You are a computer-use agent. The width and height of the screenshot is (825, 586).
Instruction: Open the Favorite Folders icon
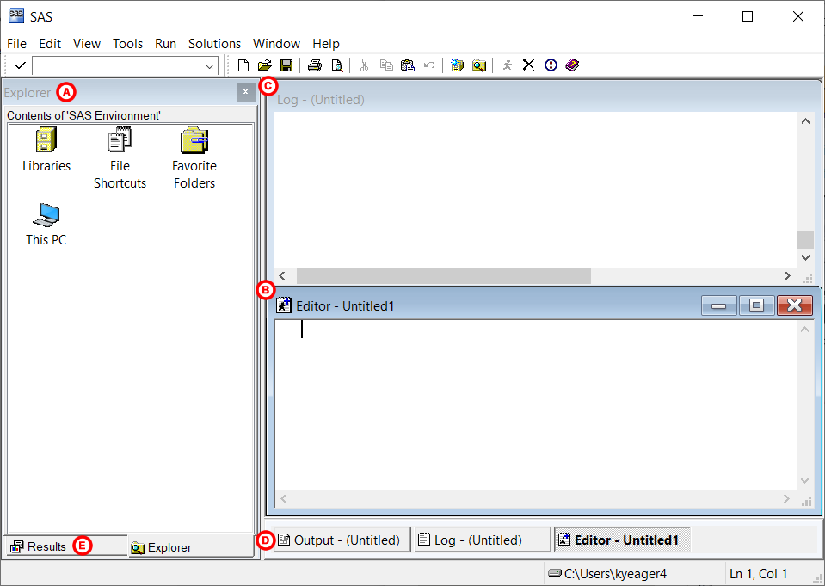(x=194, y=139)
